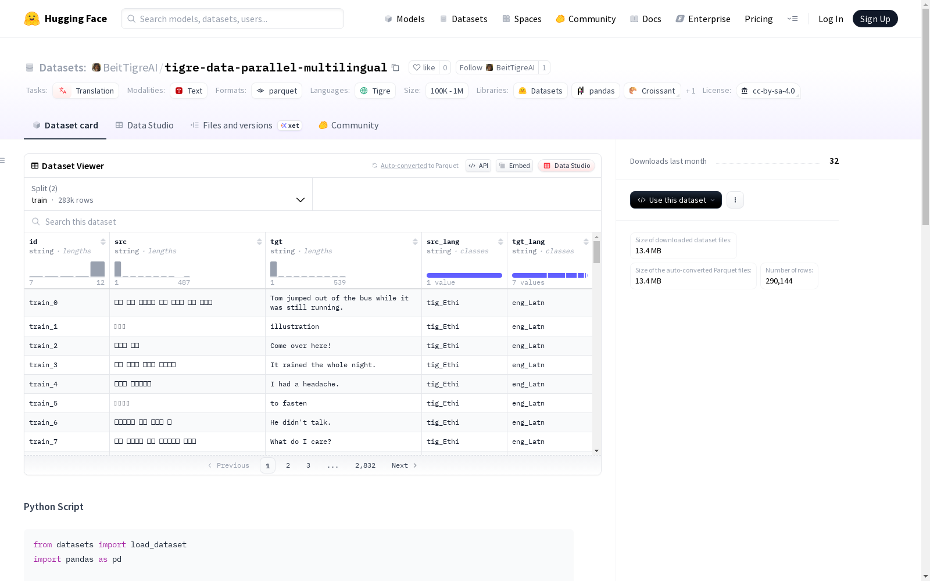The image size is (930, 581).
Task: Expand the Use this dataset dropdown
Action: (x=676, y=200)
